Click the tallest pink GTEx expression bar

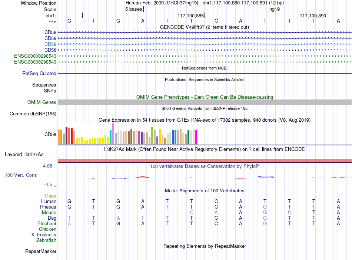113,134
